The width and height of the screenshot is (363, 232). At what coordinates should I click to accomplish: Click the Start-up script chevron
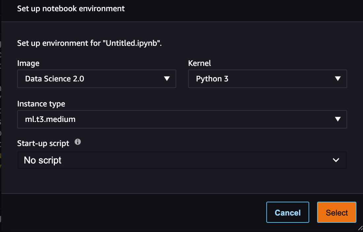[336, 160]
